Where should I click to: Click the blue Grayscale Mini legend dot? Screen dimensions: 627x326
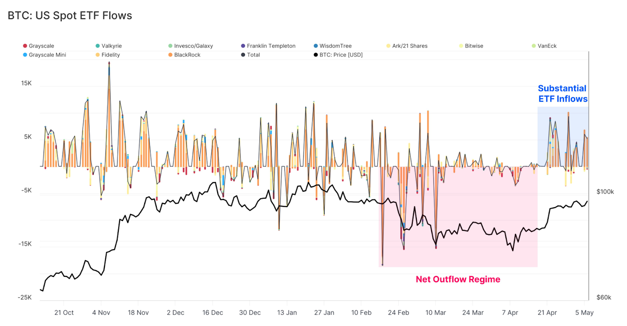pyautogui.click(x=25, y=55)
